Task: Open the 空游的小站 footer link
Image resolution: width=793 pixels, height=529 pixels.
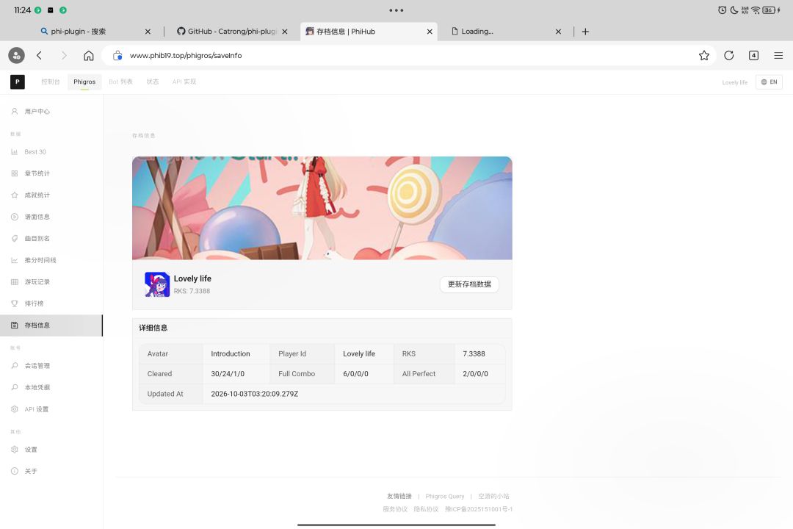Action: [x=493, y=497]
